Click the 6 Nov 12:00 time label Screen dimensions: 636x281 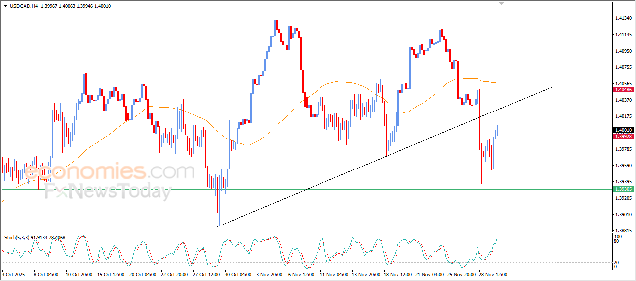pyautogui.click(x=302, y=274)
